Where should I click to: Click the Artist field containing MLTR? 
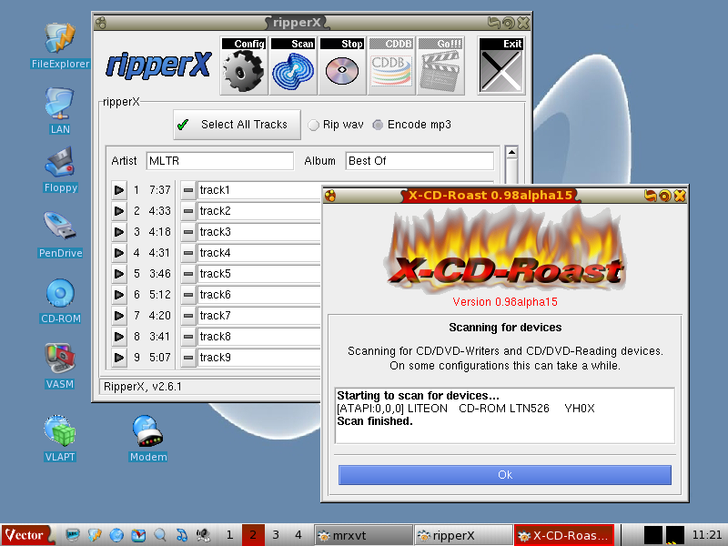point(219,161)
